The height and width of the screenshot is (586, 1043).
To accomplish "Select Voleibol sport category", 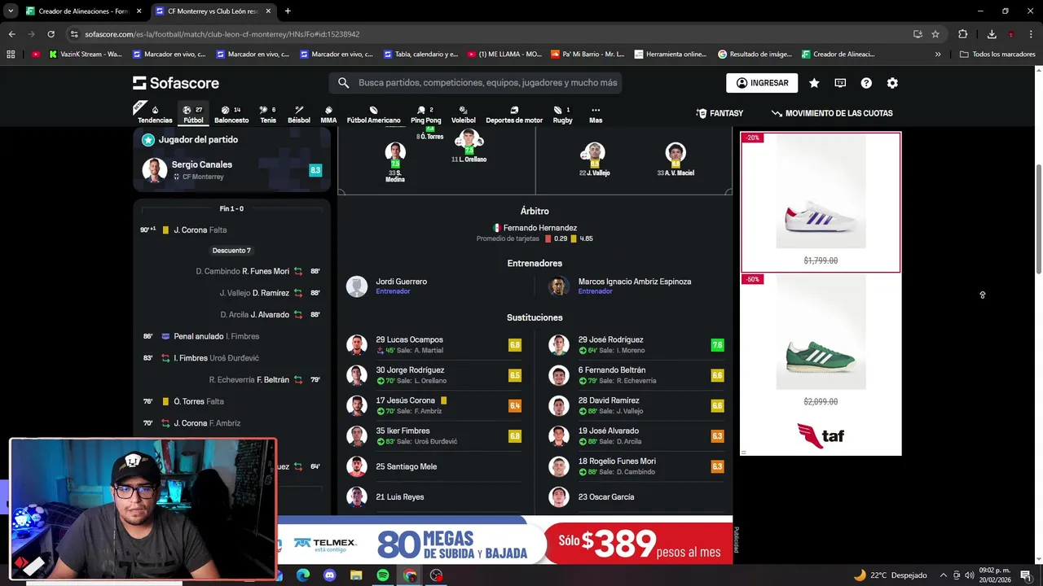I will pos(463,115).
